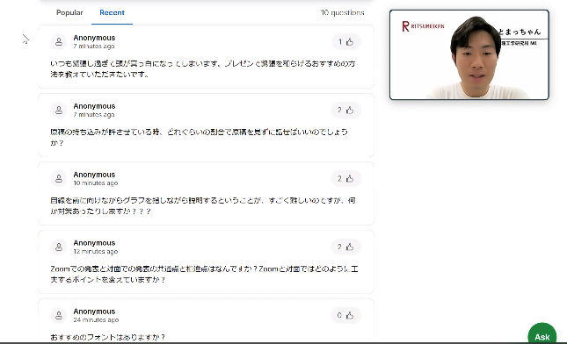Click the '12 minutes ago' timestamp

(x=96, y=252)
